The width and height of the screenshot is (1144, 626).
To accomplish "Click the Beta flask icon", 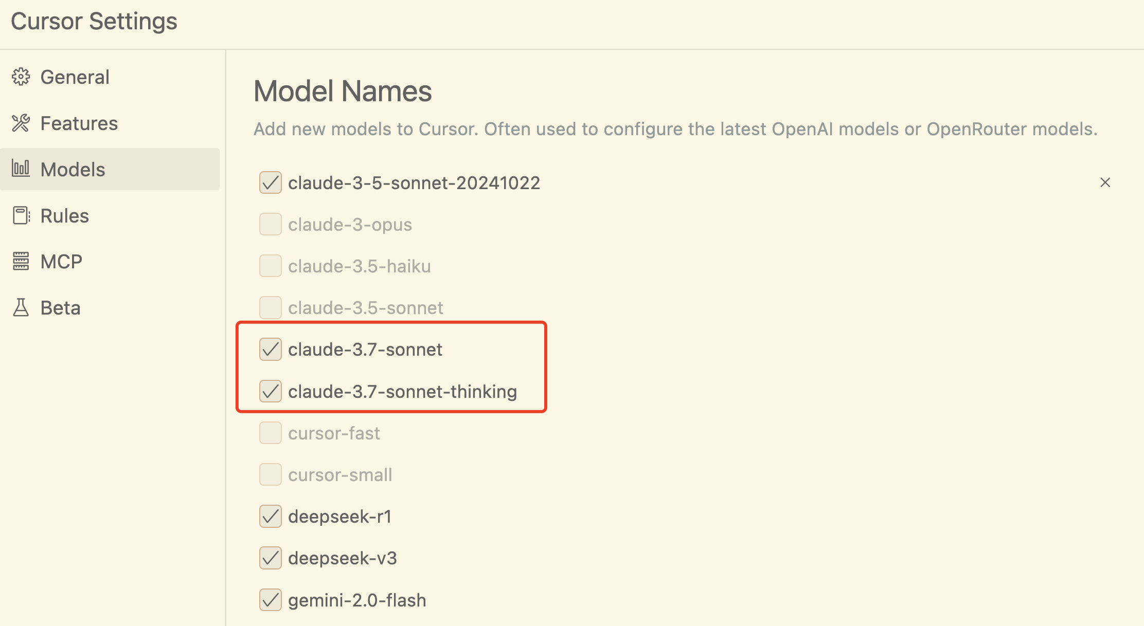I will coord(21,307).
